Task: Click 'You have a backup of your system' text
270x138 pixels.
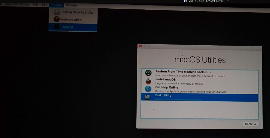Action: pyautogui.click(x=191, y=76)
